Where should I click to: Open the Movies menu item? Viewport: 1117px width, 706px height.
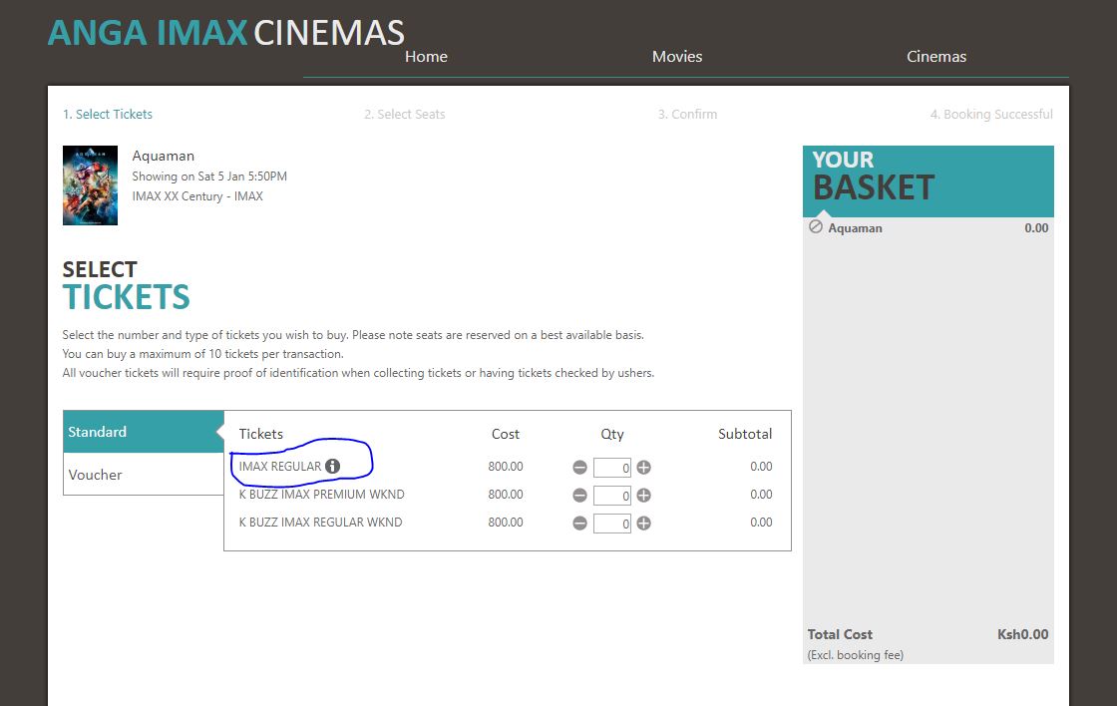[677, 56]
